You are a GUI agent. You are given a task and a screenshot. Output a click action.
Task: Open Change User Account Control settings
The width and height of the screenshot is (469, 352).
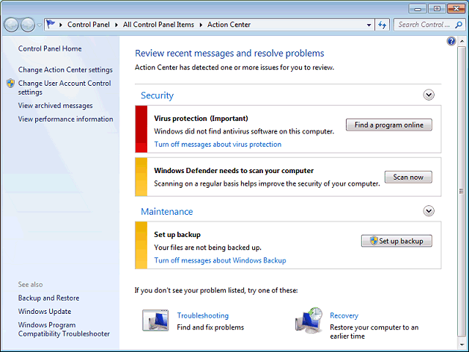[64, 88]
